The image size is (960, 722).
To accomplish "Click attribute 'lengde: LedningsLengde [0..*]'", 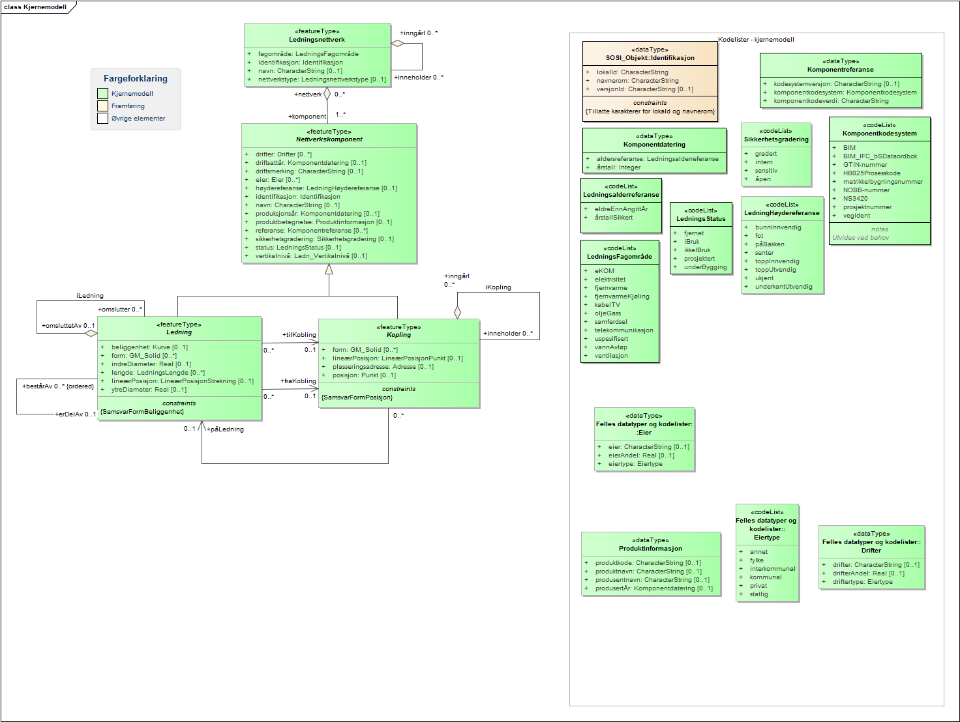I will pos(158,373).
